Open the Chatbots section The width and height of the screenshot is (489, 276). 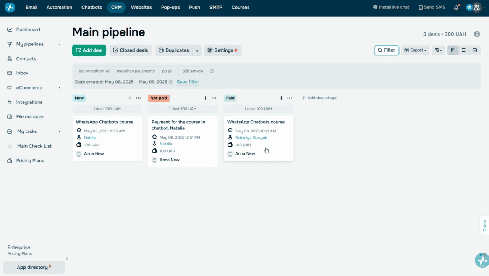[92, 7]
